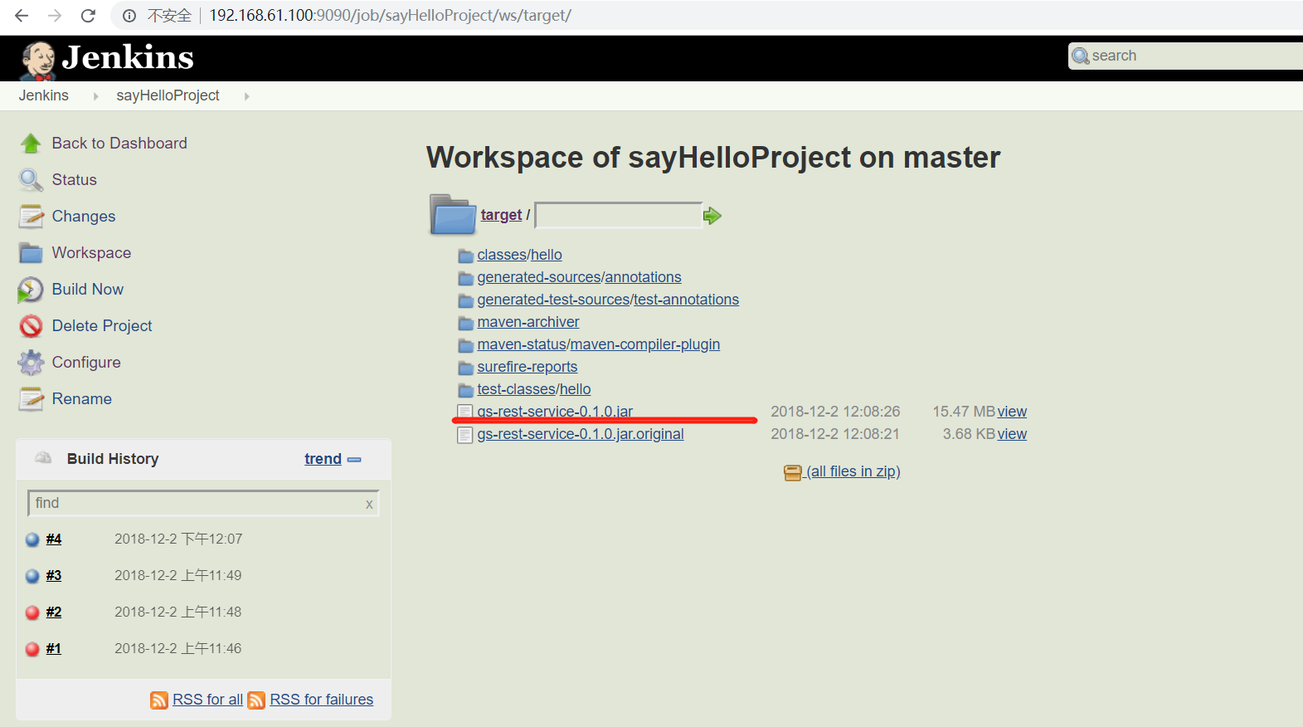This screenshot has height=727, width=1303.
Task: Click the large target folder icon
Action: pyautogui.click(x=452, y=215)
